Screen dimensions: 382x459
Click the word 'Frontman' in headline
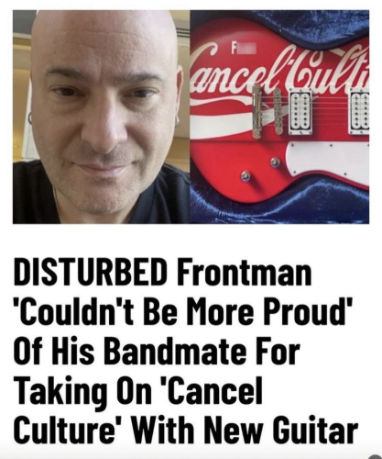(244, 273)
